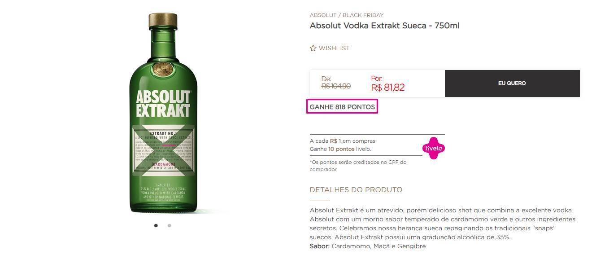Screen dimensions: 596x255
Task: Click the discounted price R$ 81,82
Action: (388, 88)
